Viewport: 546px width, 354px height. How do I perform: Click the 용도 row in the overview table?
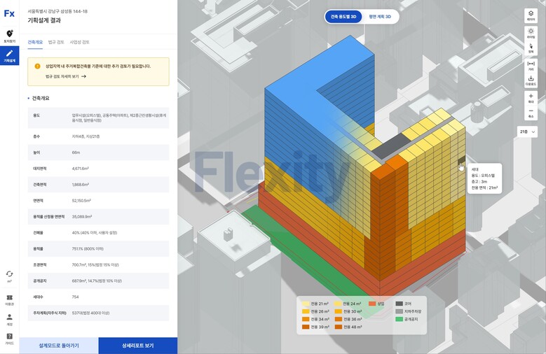point(98,118)
